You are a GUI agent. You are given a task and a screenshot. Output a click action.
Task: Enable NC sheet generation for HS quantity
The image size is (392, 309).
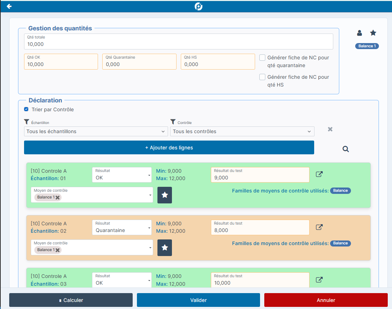coord(263,77)
